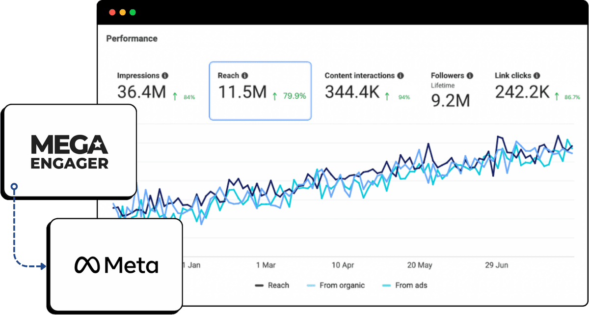Viewport: 589px width, 315px height.
Task: Click the Lifetime label under Followers
Action: (x=443, y=86)
